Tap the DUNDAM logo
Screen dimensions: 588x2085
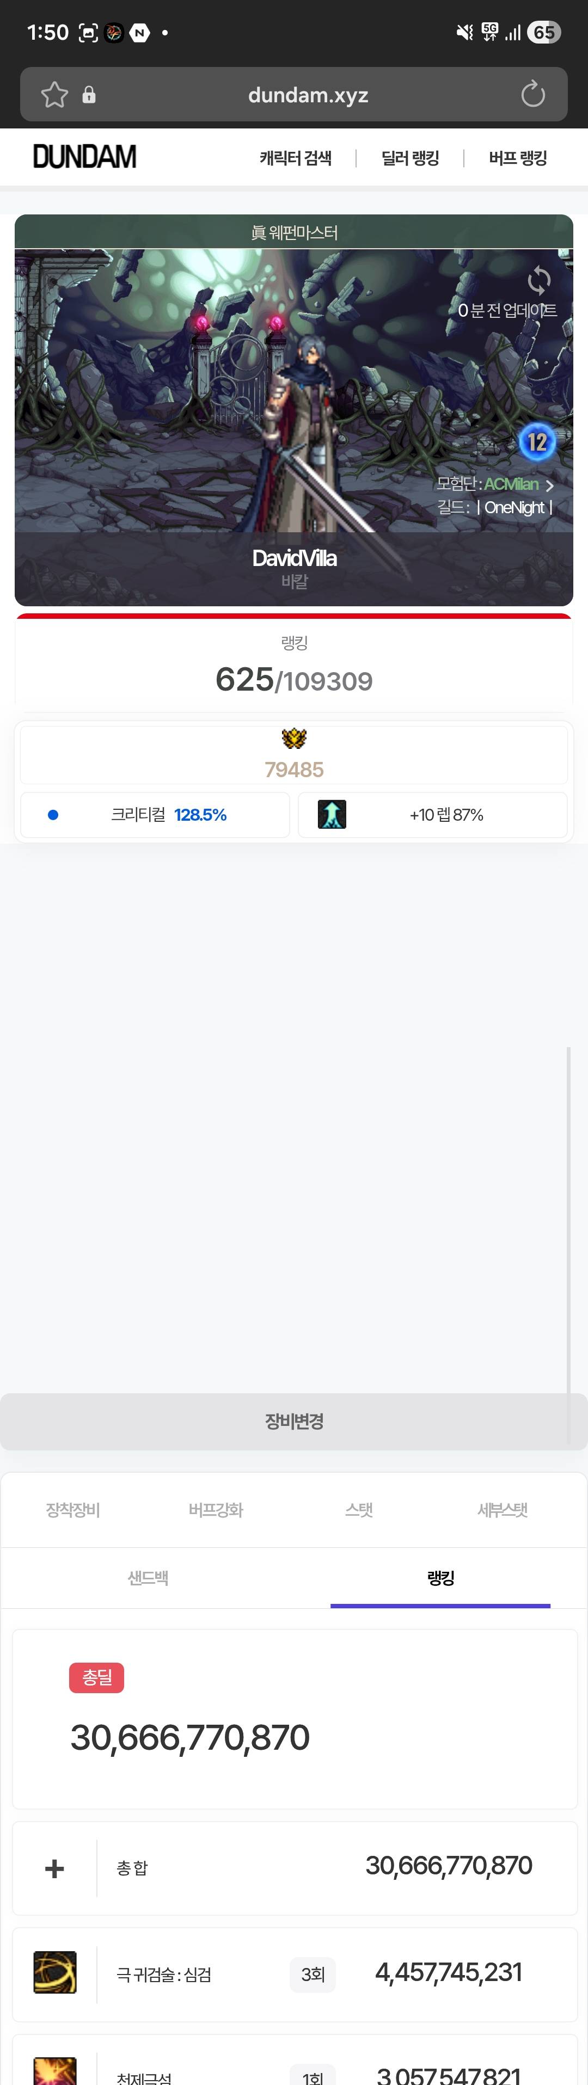84,157
